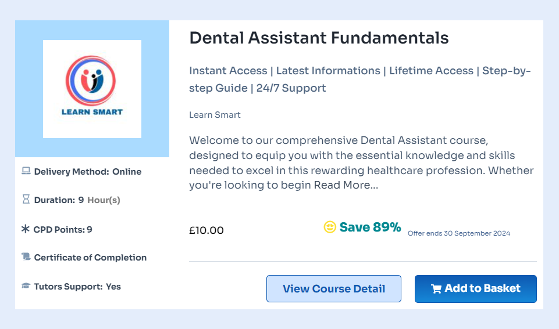Click the asterisk icon beside CPD Points

click(26, 229)
